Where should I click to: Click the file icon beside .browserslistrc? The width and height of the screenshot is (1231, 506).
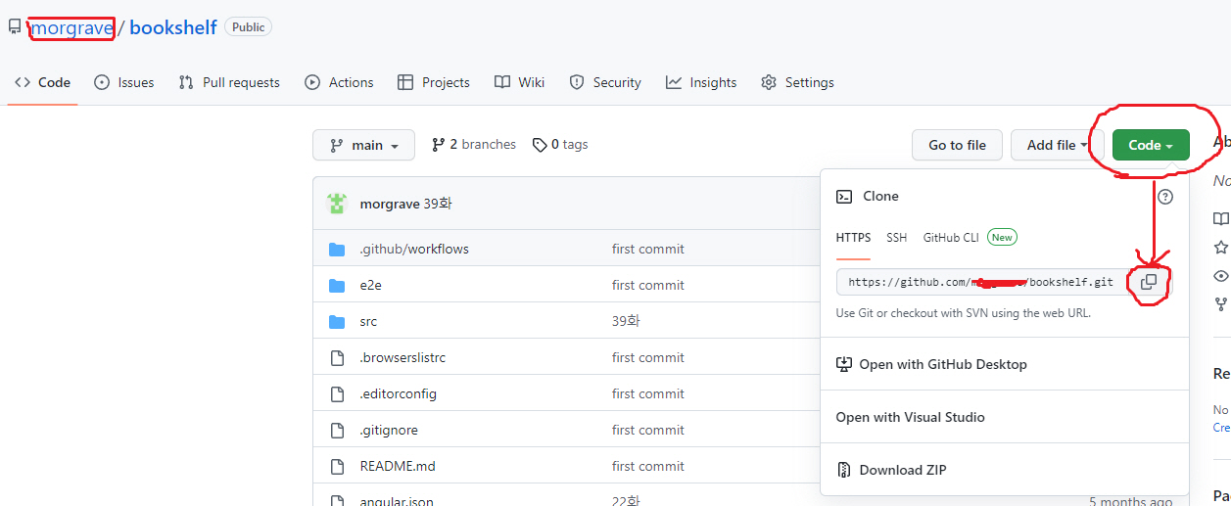337,357
